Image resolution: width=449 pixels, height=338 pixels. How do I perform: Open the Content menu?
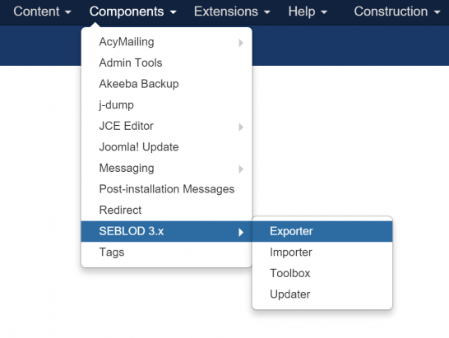pyautogui.click(x=42, y=12)
